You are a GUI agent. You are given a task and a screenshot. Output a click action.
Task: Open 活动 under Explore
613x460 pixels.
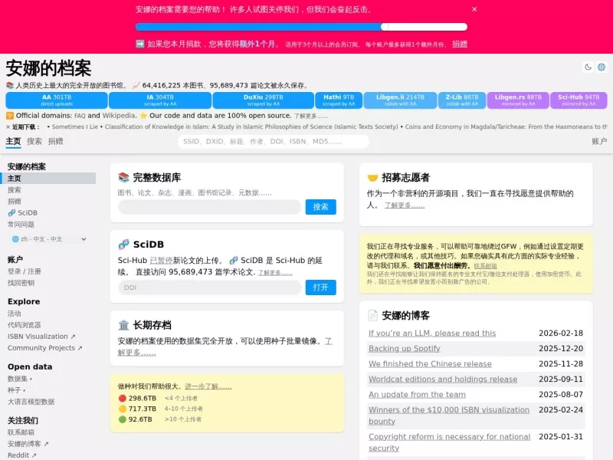tap(14, 314)
